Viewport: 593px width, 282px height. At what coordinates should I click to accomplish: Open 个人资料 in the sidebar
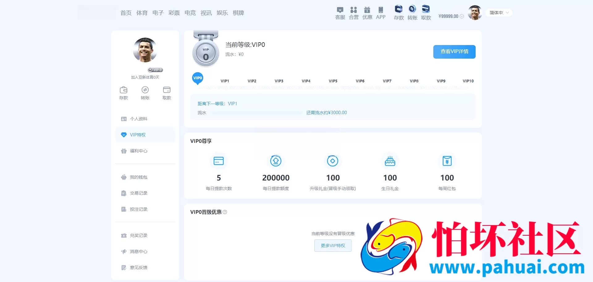[145, 119]
